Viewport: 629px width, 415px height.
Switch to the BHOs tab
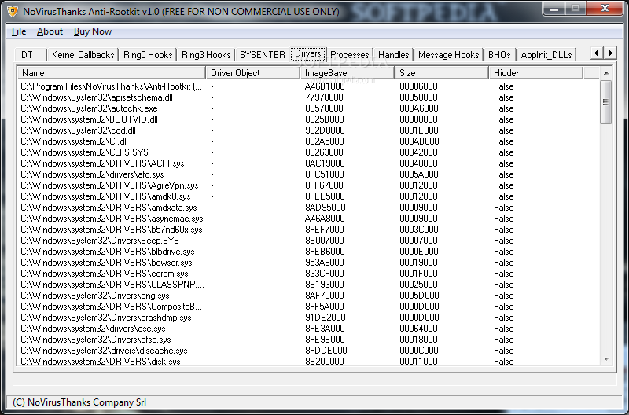[499, 55]
